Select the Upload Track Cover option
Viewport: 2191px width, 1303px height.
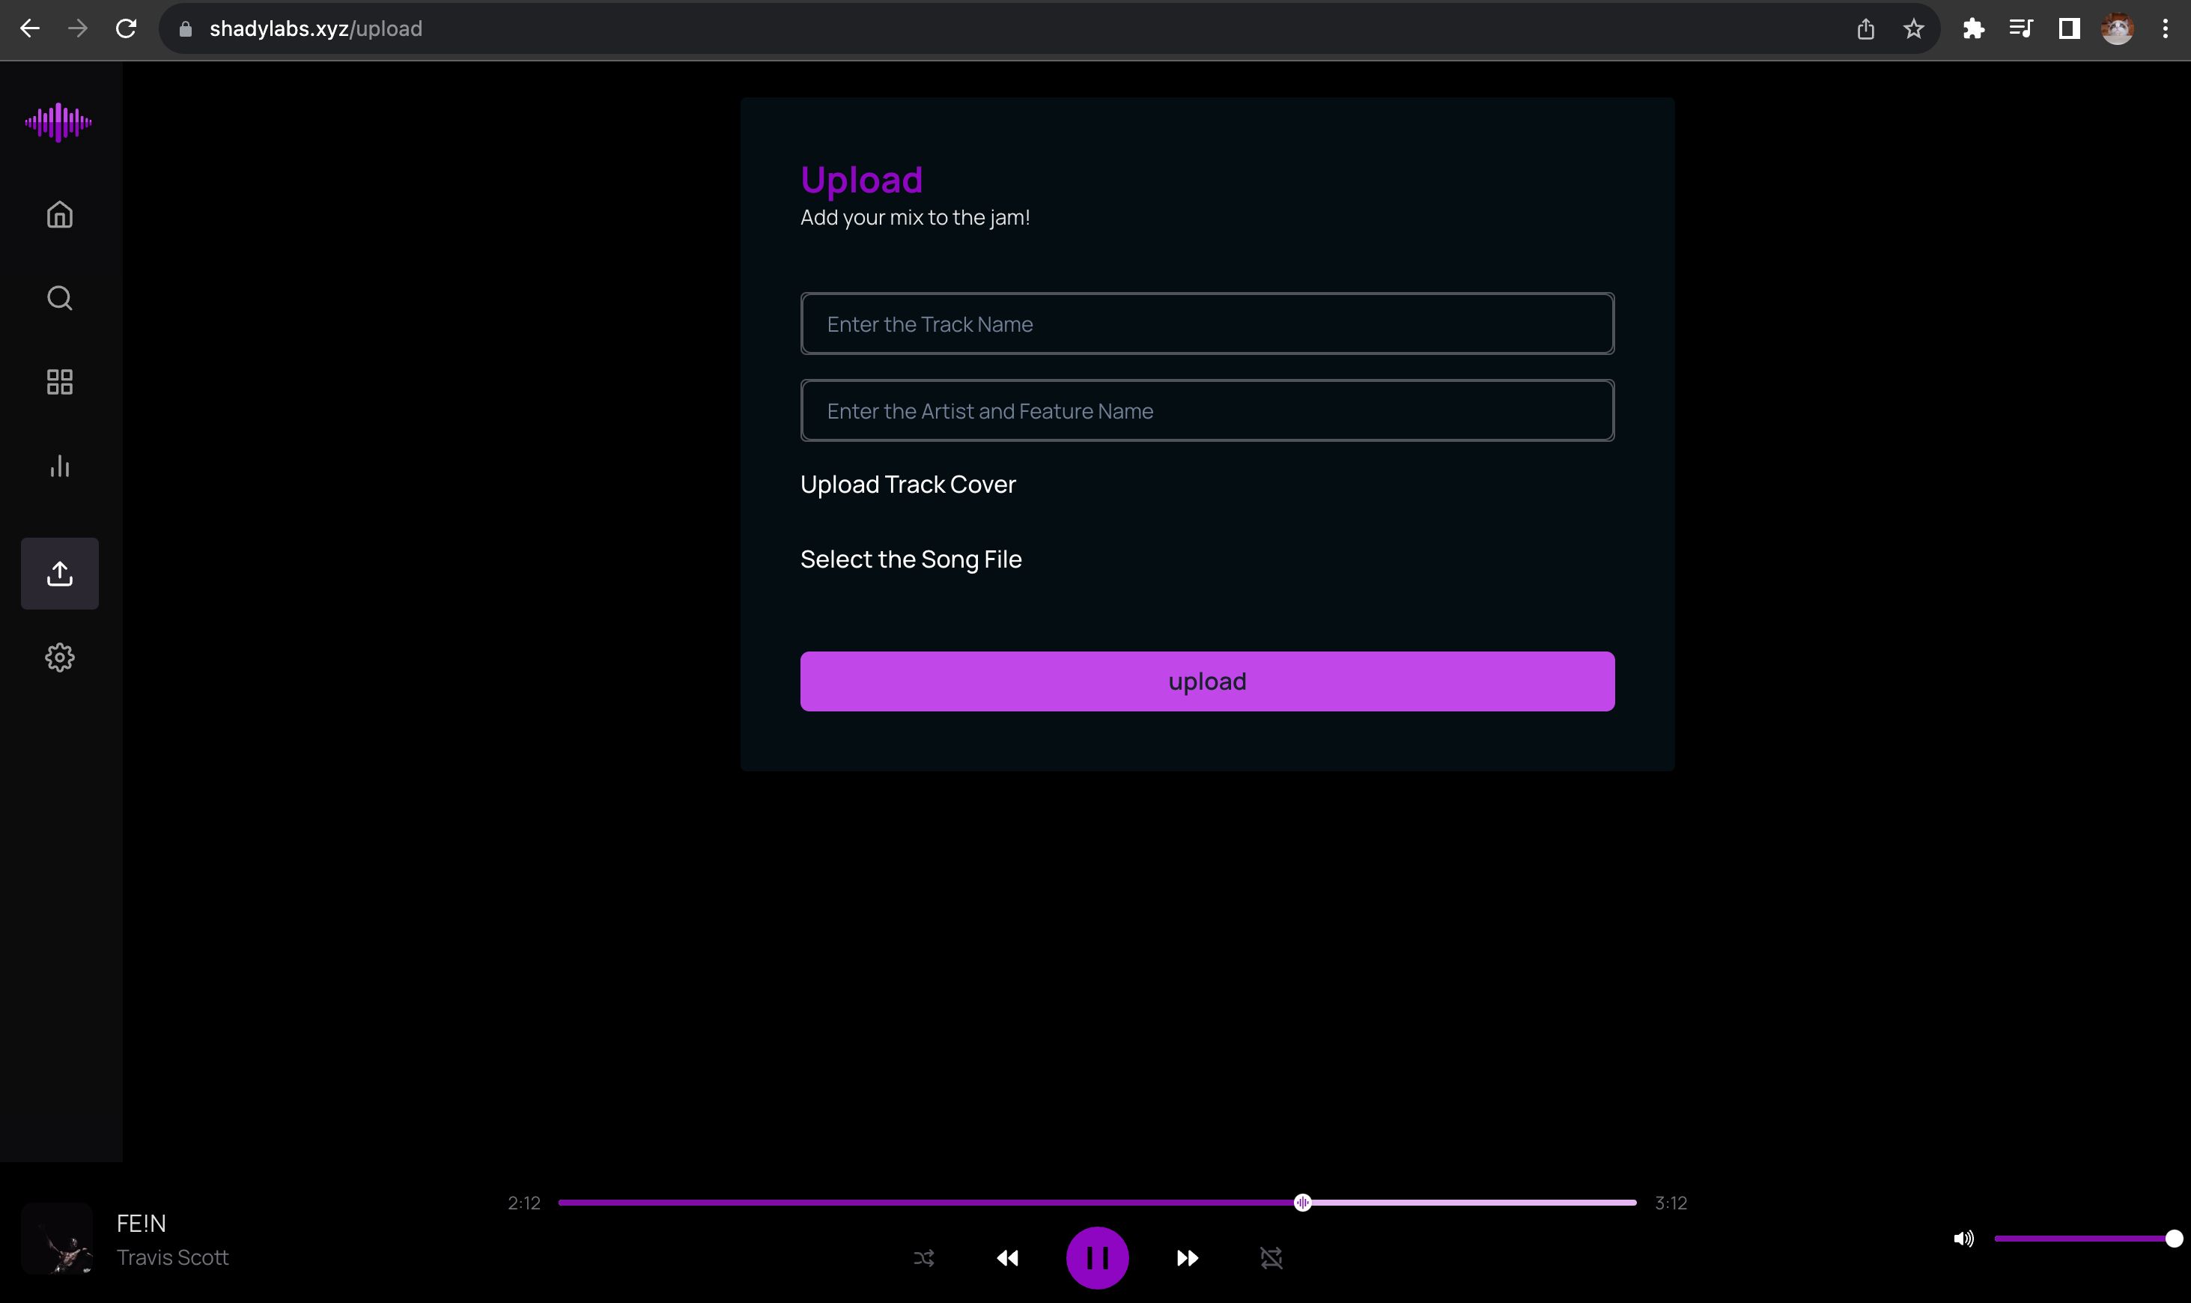tap(907, 484)
